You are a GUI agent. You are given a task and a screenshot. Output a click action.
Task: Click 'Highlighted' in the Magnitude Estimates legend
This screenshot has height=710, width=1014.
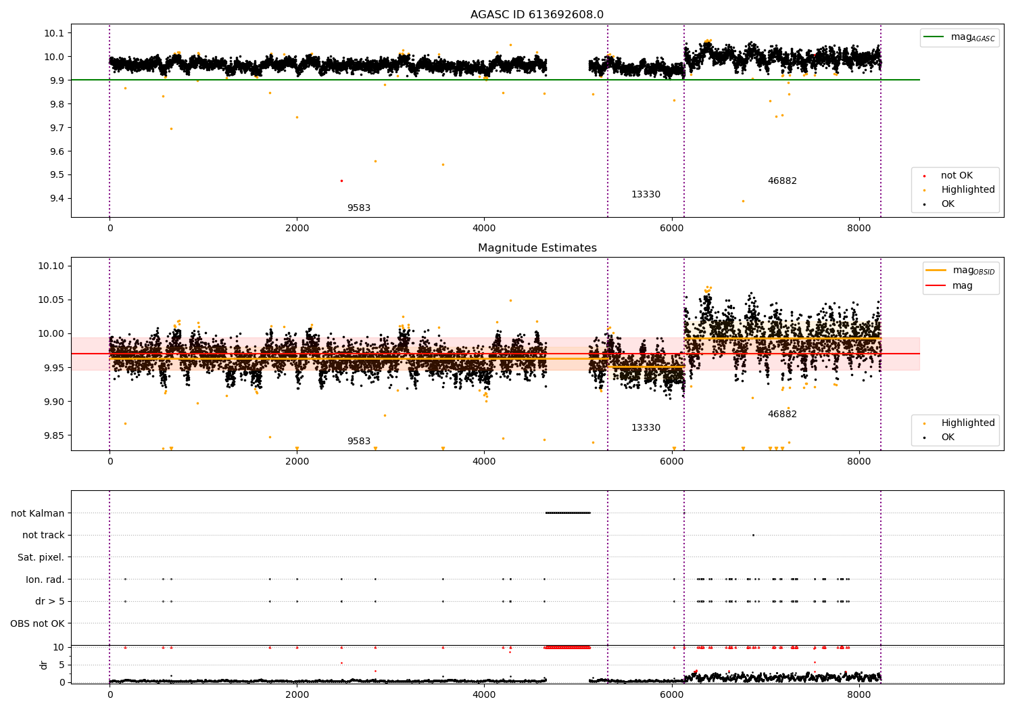tap(967, 423)
